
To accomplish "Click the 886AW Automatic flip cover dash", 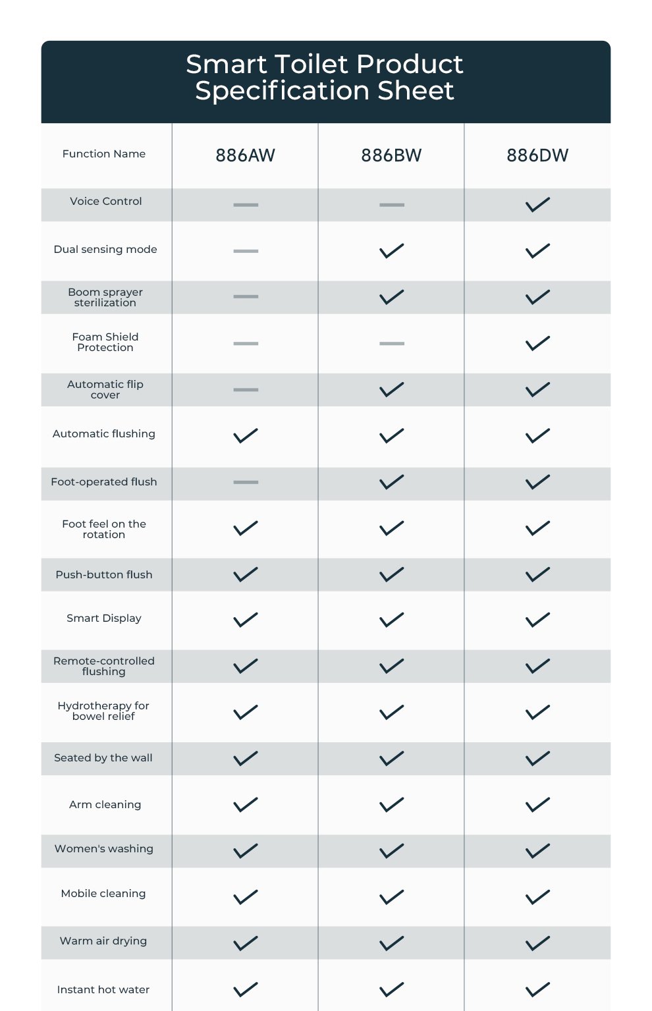I will point(246,390).
